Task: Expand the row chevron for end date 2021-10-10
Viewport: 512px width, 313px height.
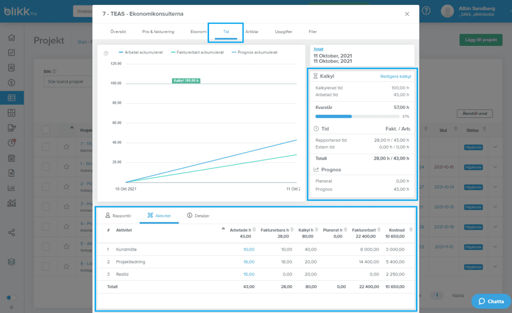Action: pyautogui.click(x=495, y=167)
